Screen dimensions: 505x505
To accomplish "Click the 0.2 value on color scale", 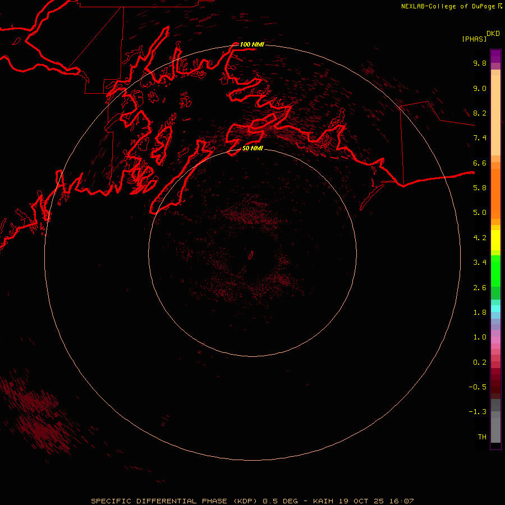I will click(x=480, y=362).
